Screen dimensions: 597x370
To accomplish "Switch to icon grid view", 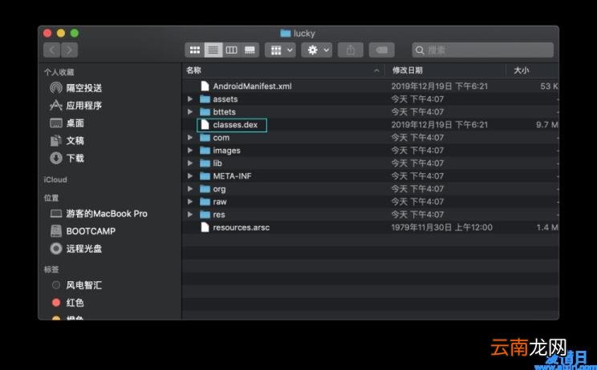I will pyautogui.click(x=194, y=50).
